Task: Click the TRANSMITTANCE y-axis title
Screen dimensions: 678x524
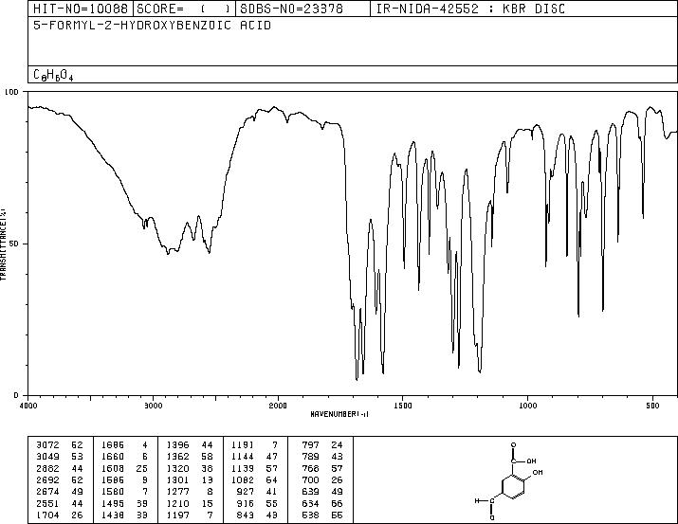Action: coord(3,244)
